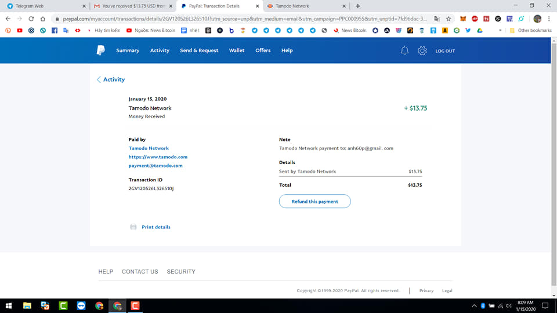
Task: Open YouTube bookmark icon in bookmarks bar
Action: pyautogui.click(x=20, y=31)
